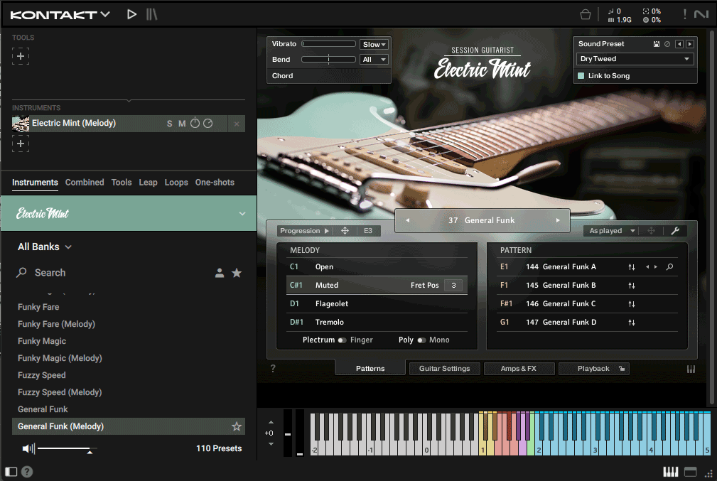Toggle preset preview speaker icon

pyautogui.click(x=28, y=448)
